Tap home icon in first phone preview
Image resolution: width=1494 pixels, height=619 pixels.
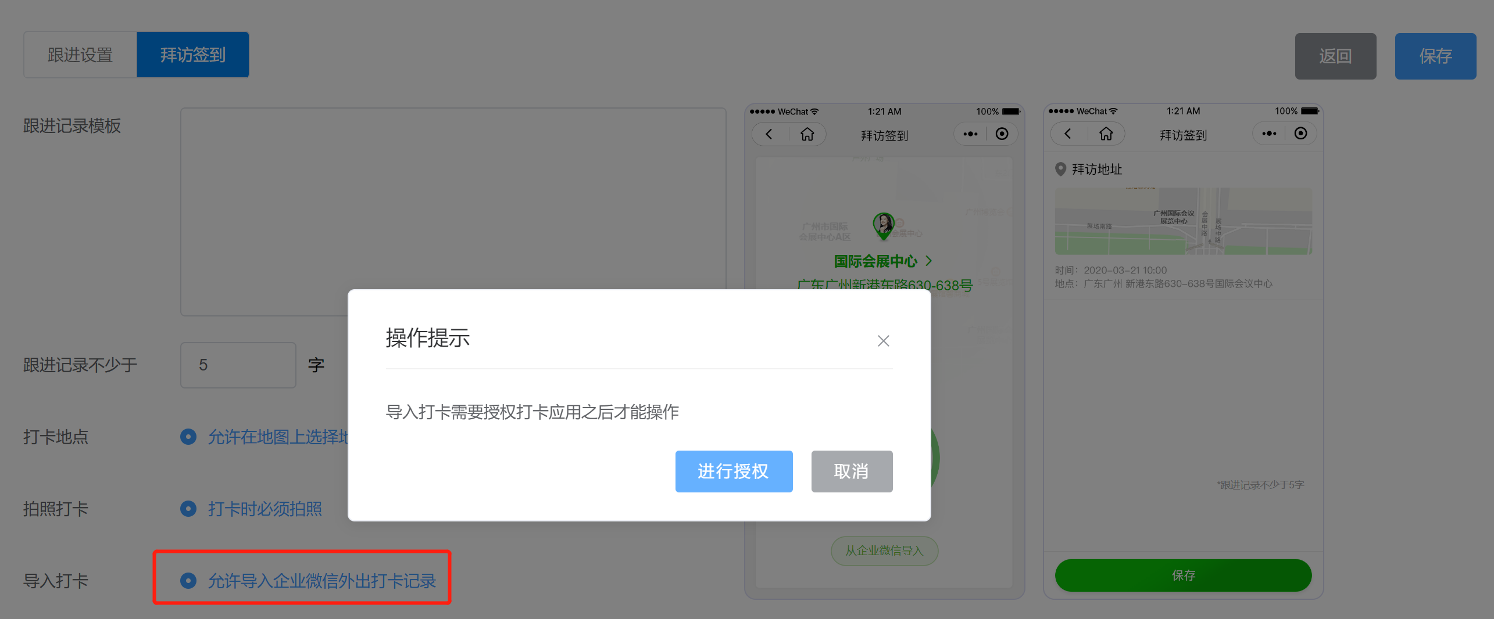807,134
